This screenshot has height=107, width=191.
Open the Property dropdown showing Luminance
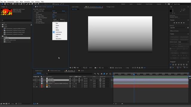(x=59, y=21)
